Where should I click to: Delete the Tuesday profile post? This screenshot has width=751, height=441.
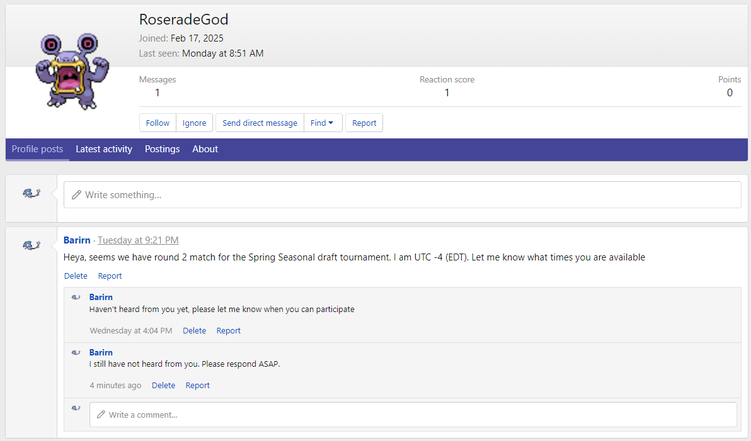pyautogui.click(x=76, y=276)
